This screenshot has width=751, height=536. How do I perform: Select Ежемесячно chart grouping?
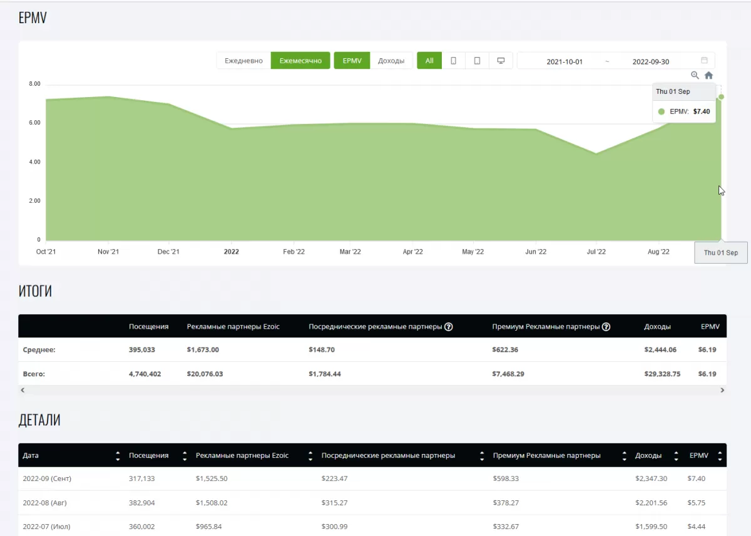coord(300,61)
